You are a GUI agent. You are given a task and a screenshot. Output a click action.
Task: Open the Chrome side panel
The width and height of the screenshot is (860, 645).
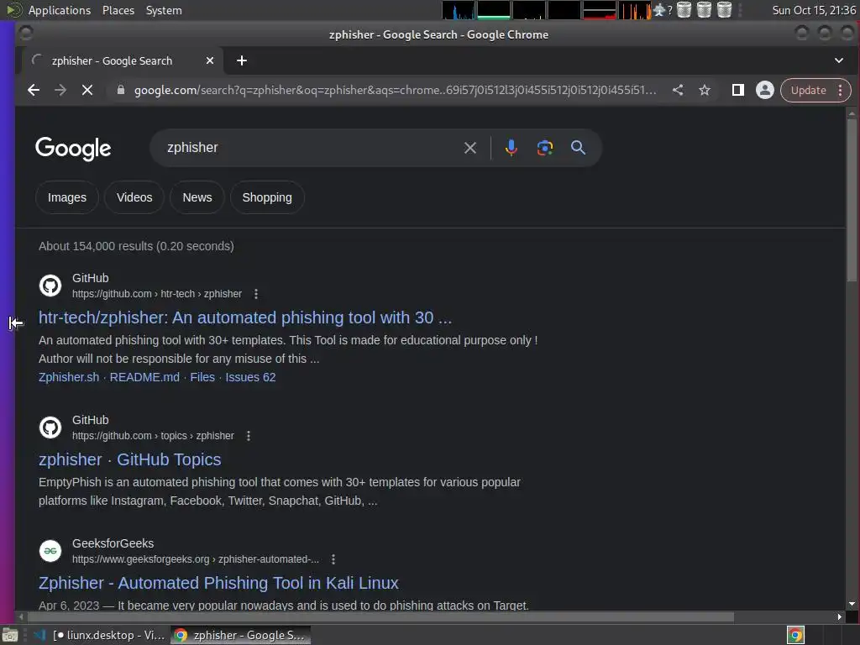[x=737, y=90]
